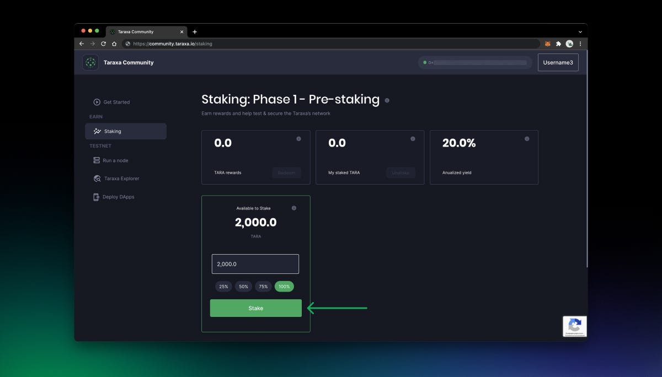
Task: Select Staking in the sidebar
Action: coord(126,131)
